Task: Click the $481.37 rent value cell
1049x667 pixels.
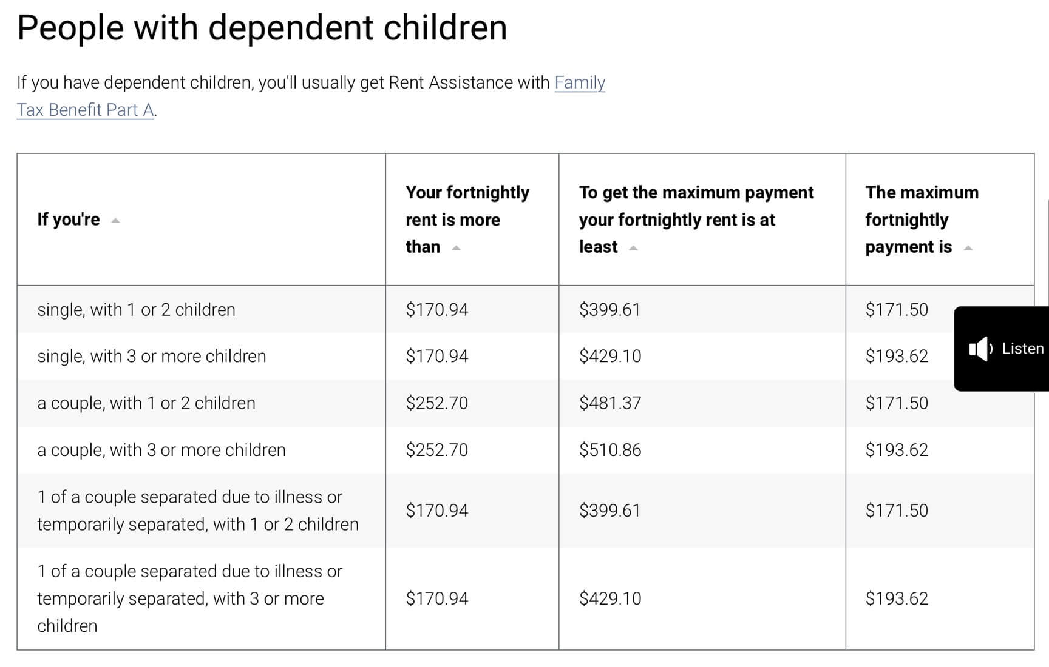Action: coord(610,403)
